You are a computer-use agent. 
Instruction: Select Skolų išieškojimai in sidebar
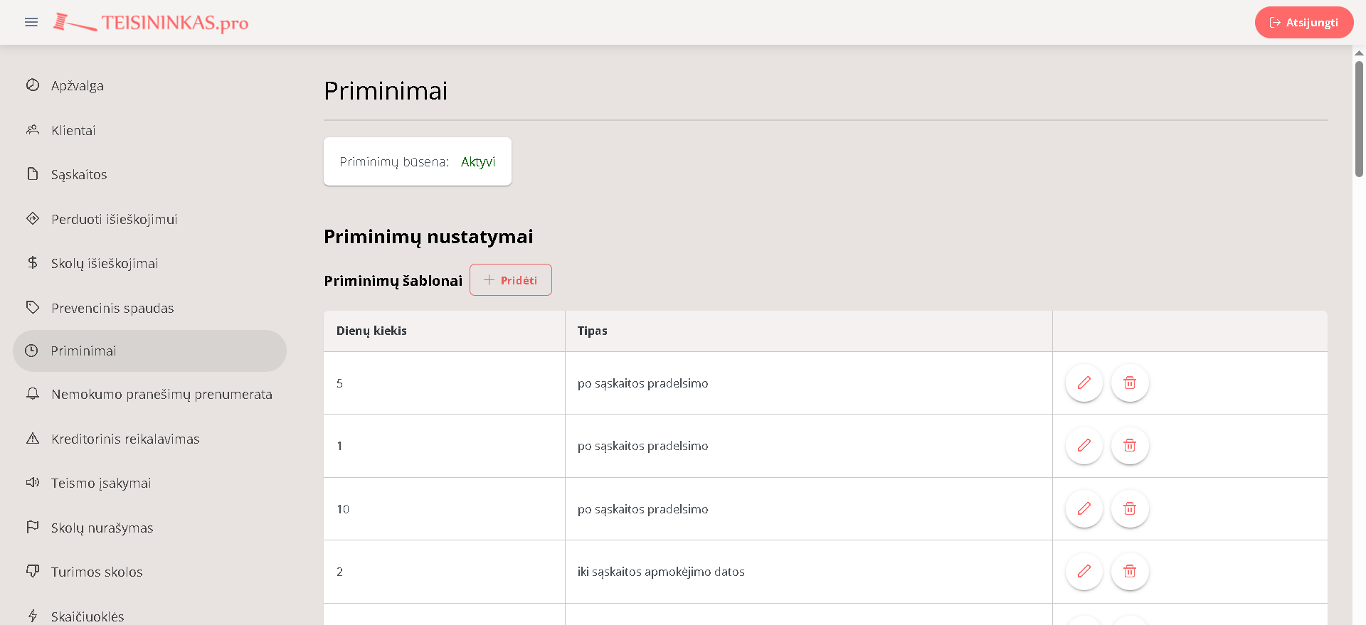click(x=105, y=264)
